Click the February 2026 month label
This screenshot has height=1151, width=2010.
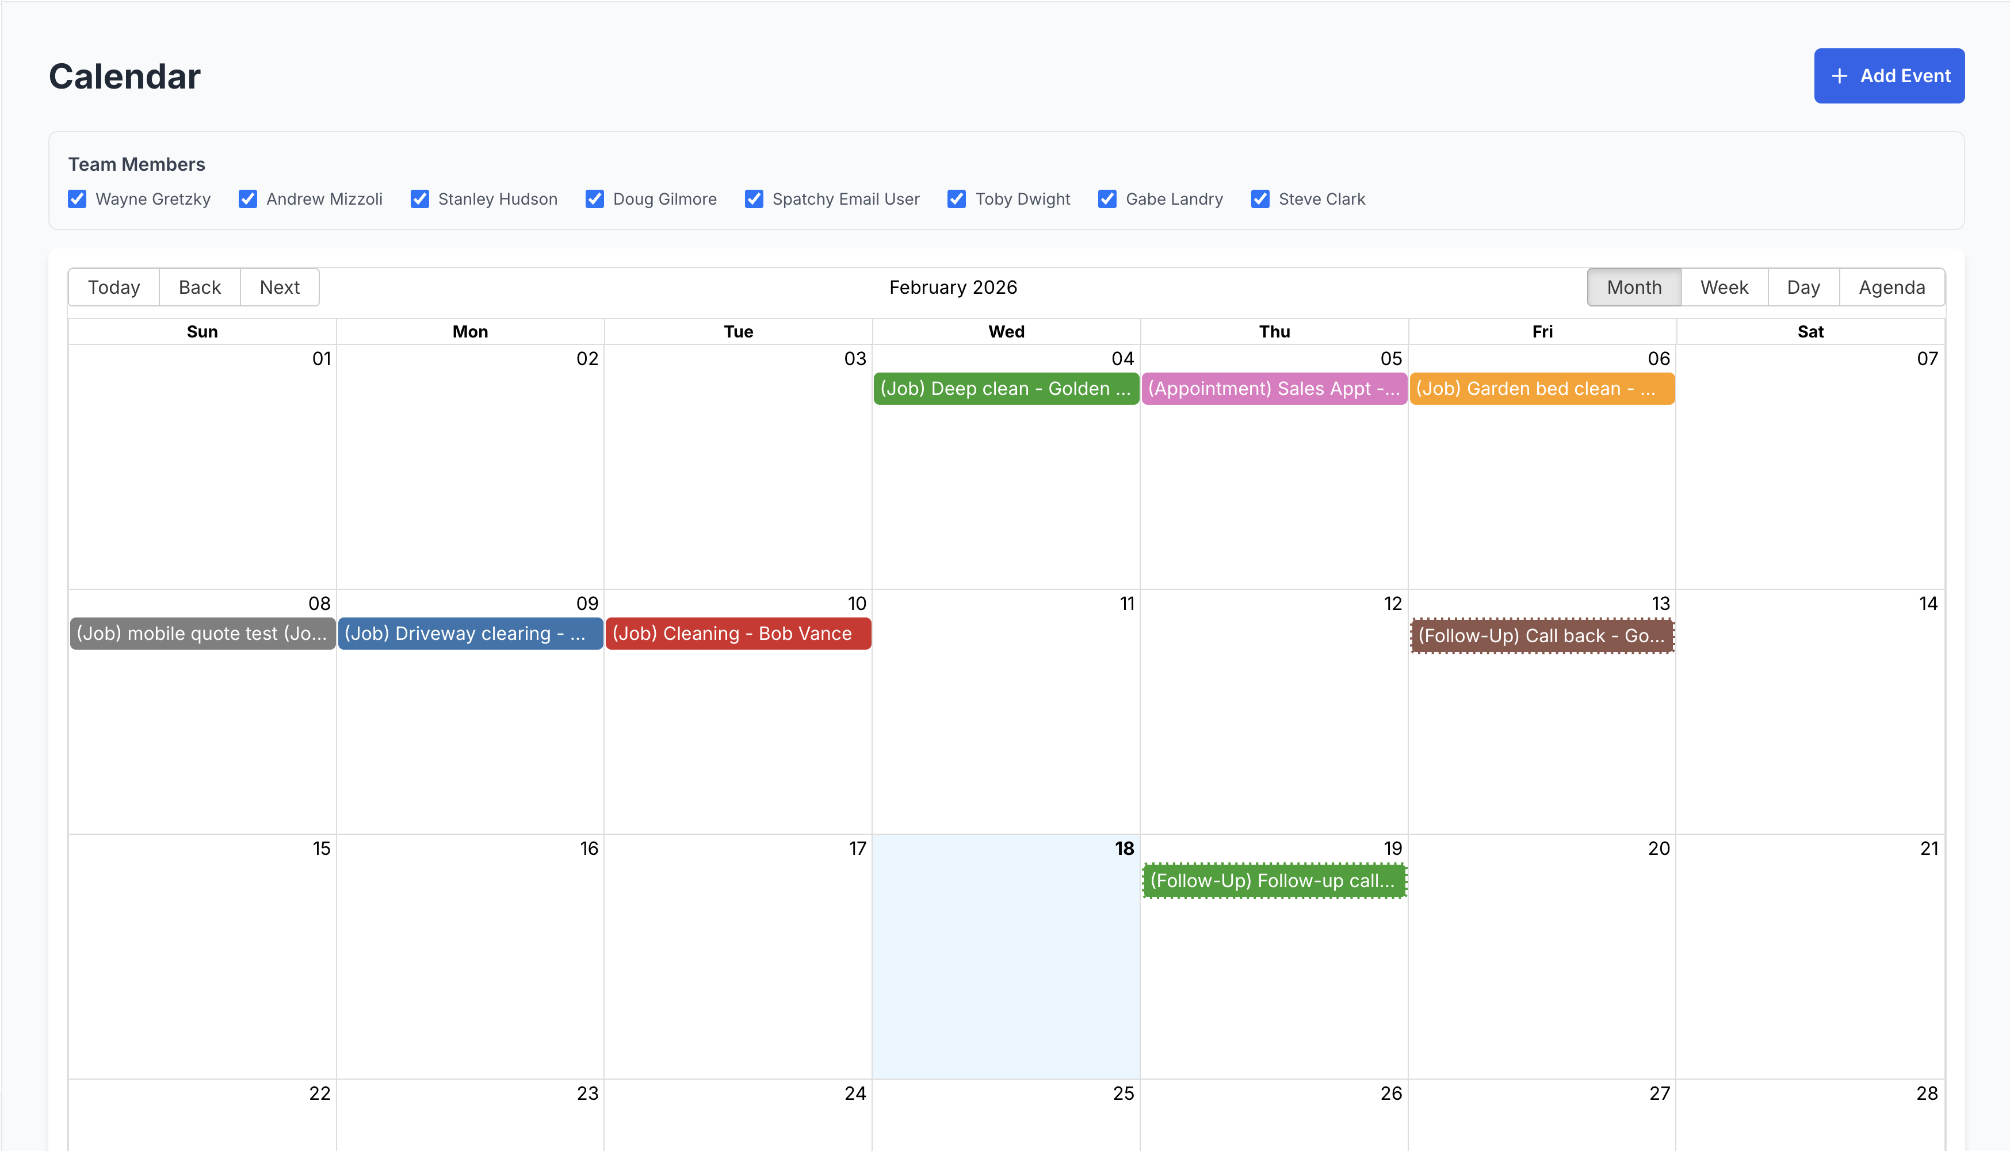pos(953,287)
